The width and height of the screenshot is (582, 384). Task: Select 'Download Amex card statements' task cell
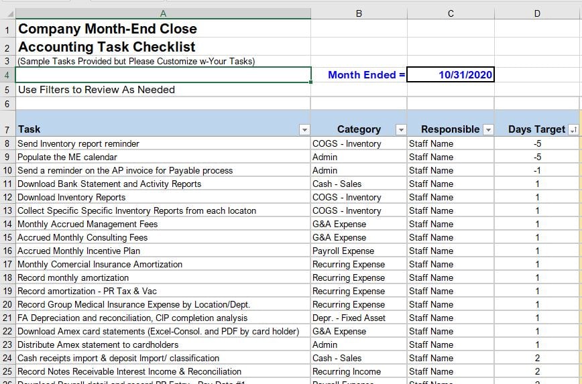point(163,331)
